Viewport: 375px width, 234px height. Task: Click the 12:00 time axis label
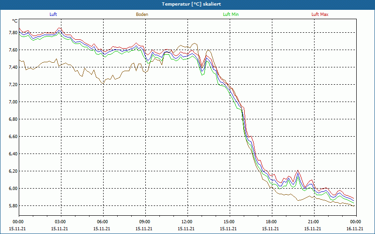tap(187, 222)
